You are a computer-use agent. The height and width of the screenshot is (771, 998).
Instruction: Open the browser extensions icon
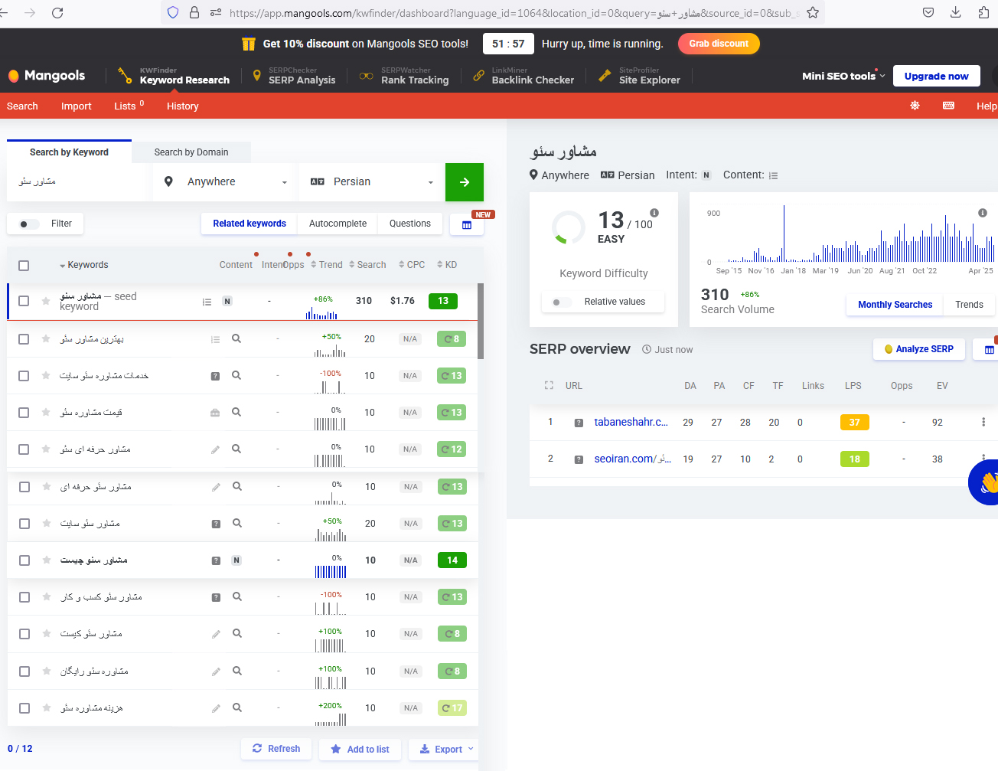tap(984, 12)
